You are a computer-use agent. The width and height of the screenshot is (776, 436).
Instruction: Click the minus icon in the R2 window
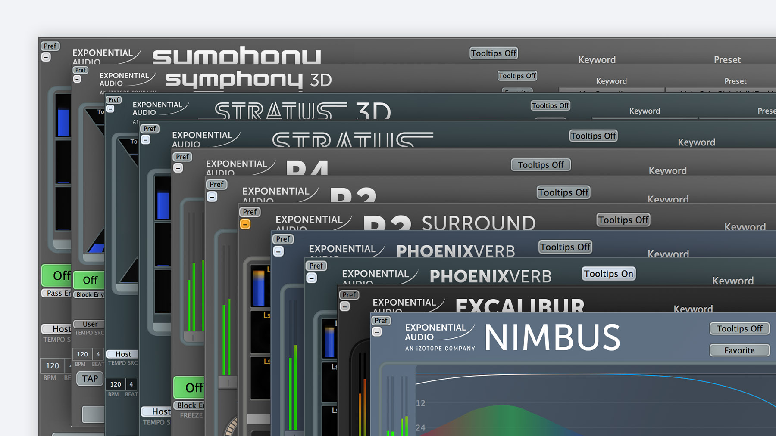[212, 197]
